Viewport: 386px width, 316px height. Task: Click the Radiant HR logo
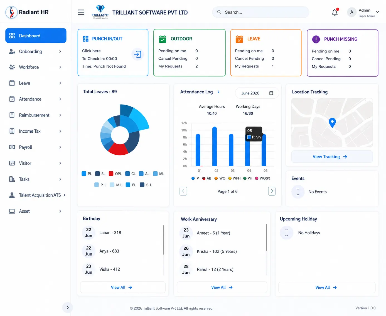pyautogui.click(x=11, y=12)
